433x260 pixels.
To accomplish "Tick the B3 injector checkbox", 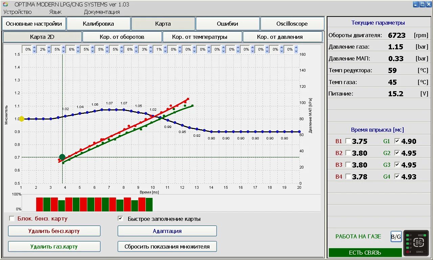I will click(x=348, y=165).
